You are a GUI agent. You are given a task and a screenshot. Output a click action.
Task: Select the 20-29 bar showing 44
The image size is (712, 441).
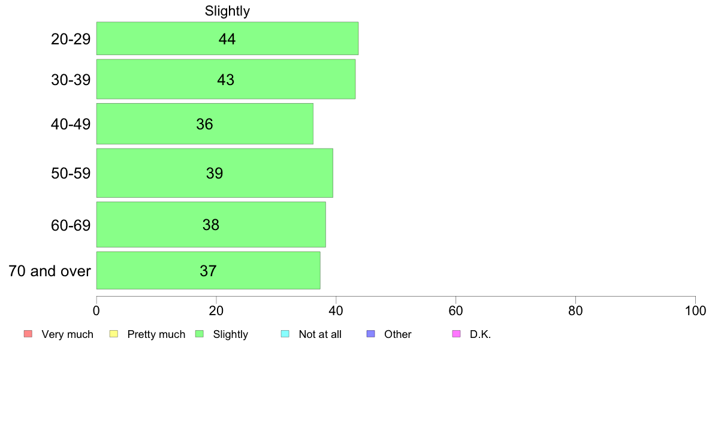(228, 38)
